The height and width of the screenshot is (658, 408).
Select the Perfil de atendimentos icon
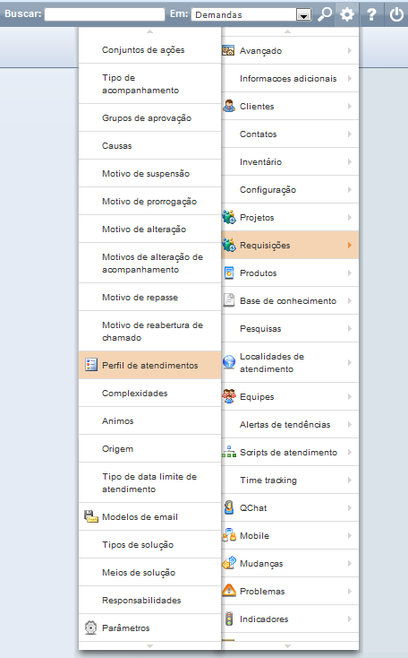point(91,365)
